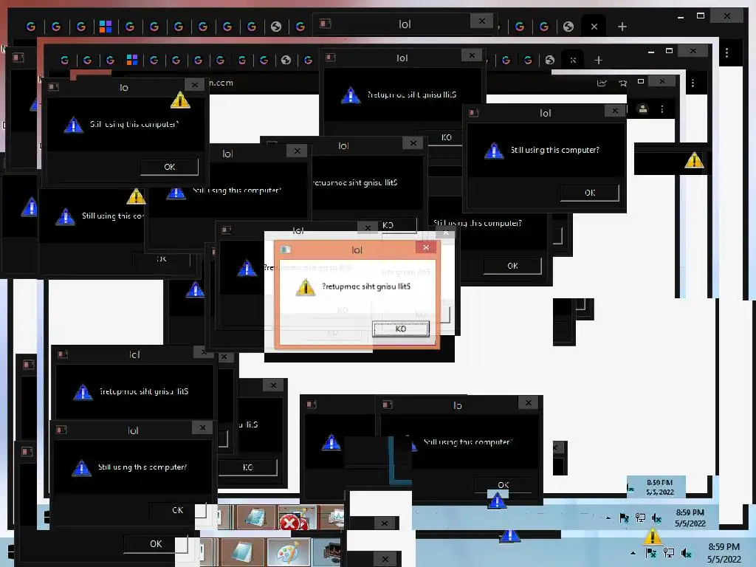
Task: Click the muted speaker icon in the bottommost system tray
Action: point(687,553)
